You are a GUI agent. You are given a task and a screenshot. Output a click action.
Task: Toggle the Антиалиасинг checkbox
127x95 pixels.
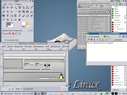click(4, 37)
